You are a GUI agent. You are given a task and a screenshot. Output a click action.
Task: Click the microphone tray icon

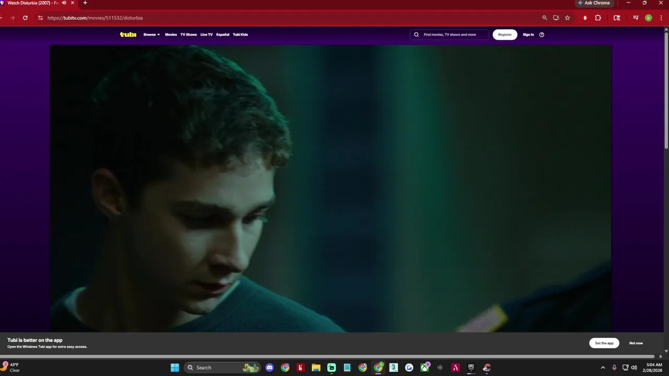[x=614, y=368]
